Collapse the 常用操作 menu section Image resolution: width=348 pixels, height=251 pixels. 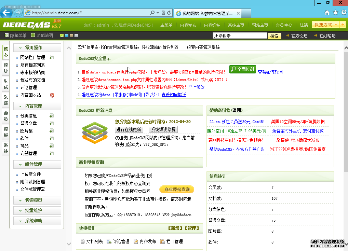(x=37, y=48)
